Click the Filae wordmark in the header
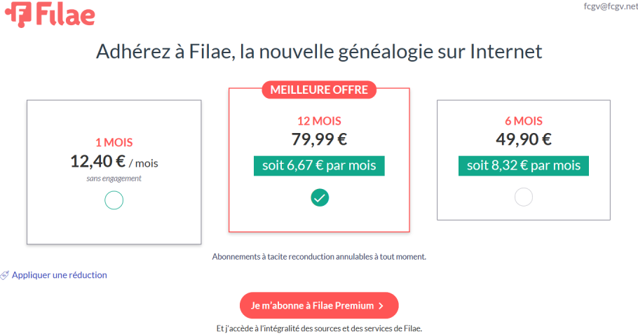638x336 pixels. 65,14
